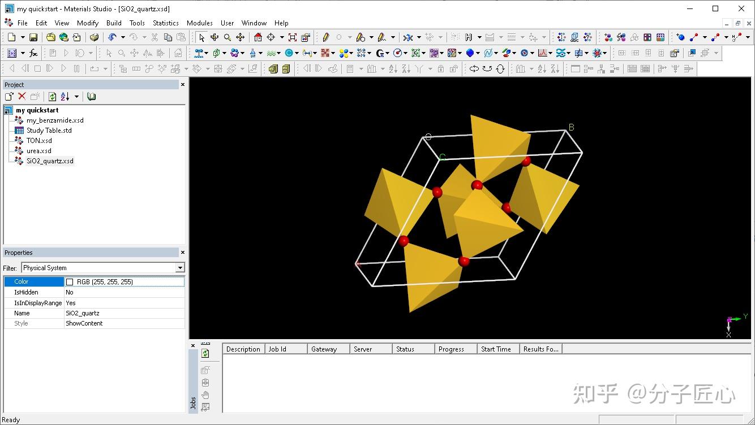This screenshot has height=425, width=755.
Task: Open the Modules menu
Action: click(x=199, y=23)
